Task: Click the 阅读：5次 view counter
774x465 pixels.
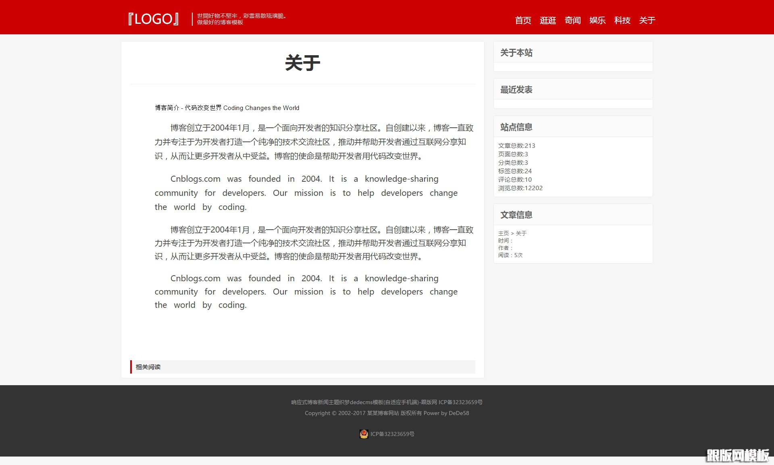Action: click(510, 255)
